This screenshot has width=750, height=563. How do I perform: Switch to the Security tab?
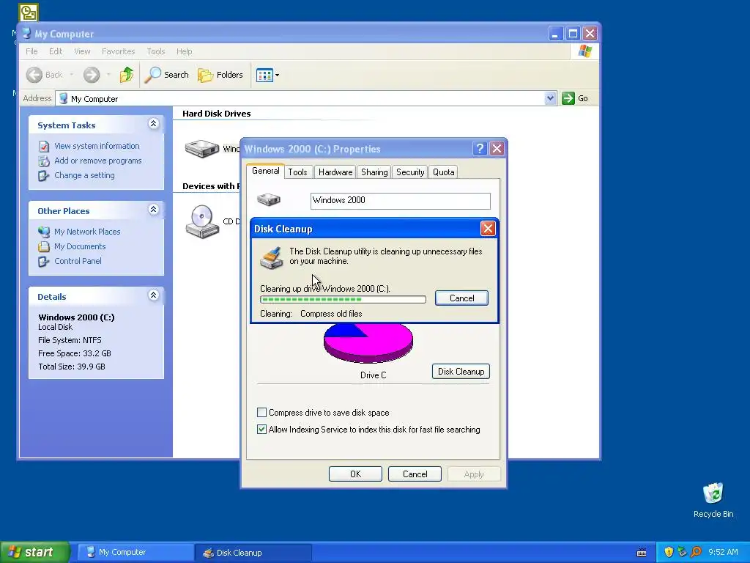pos(410,172)
